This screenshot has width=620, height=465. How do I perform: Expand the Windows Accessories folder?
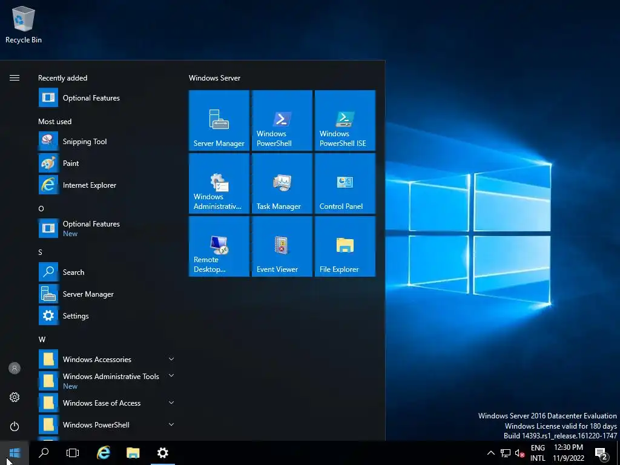coord(107,359)
